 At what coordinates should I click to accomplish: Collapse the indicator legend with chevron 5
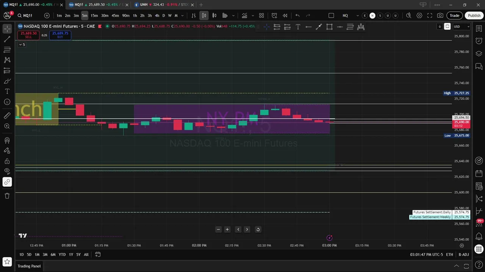click(22, 45)
